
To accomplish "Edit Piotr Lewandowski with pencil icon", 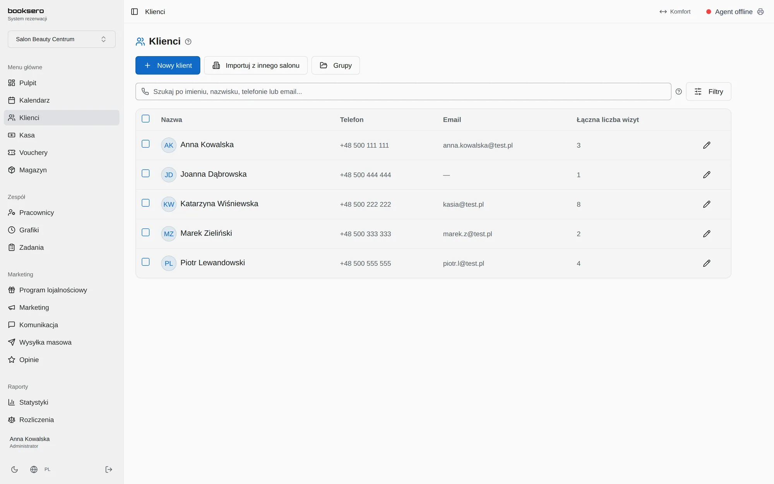I will (707, 263).
